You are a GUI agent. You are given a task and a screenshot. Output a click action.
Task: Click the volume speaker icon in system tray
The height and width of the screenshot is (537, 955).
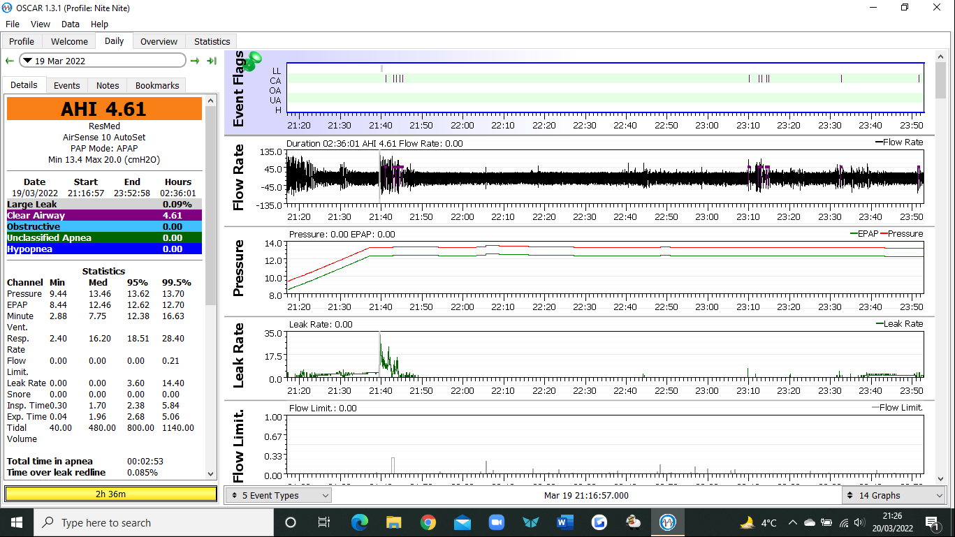pos(859,522)
